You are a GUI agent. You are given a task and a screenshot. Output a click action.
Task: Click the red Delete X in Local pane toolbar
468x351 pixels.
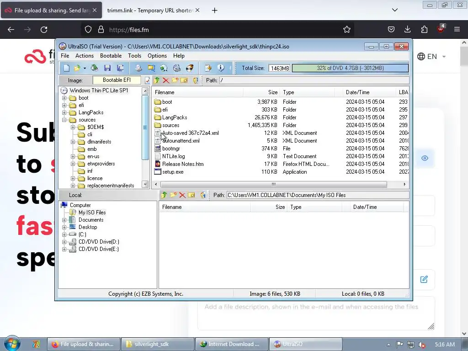(182, 195)
